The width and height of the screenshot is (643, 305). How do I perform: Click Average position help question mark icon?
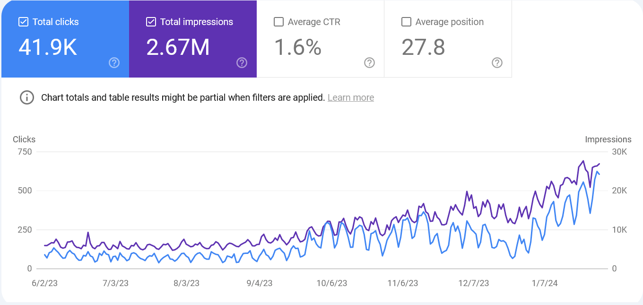click(x=497, y=62)
